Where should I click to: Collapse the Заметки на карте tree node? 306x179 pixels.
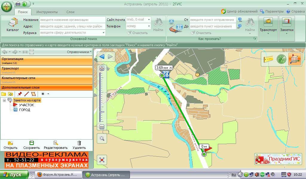4,100
